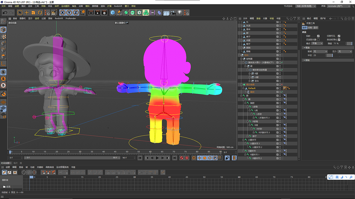The width and height of the screenshot is (355, 199).
Task: Click the Floor grid environment icon
Action: coord(166,12)
